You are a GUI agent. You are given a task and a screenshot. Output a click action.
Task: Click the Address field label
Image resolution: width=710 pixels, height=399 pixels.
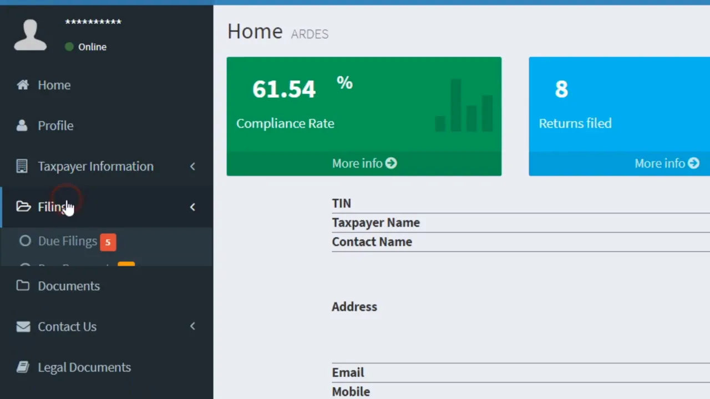(x=354, y=306)
